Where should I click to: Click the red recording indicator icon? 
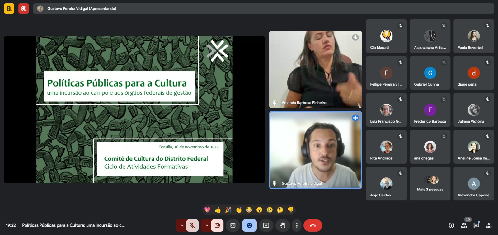pyautogui.click(x=23, y=8)
